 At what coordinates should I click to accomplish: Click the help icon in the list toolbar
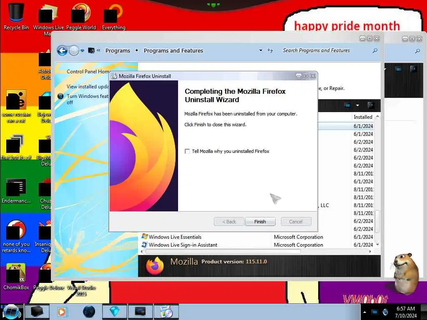tap(370, 105)
